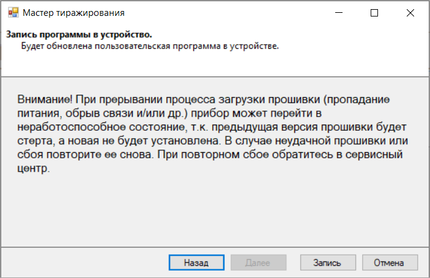This screenshot has height=278, width=430.
Task: Click the subtitle about updating пользовательская программа
Action: coord(150,46)
